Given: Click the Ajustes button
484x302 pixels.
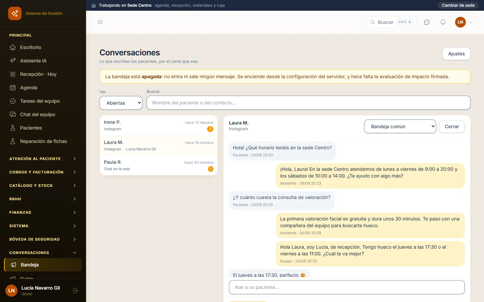Looking at the screenshot, I should pos(456,54).
